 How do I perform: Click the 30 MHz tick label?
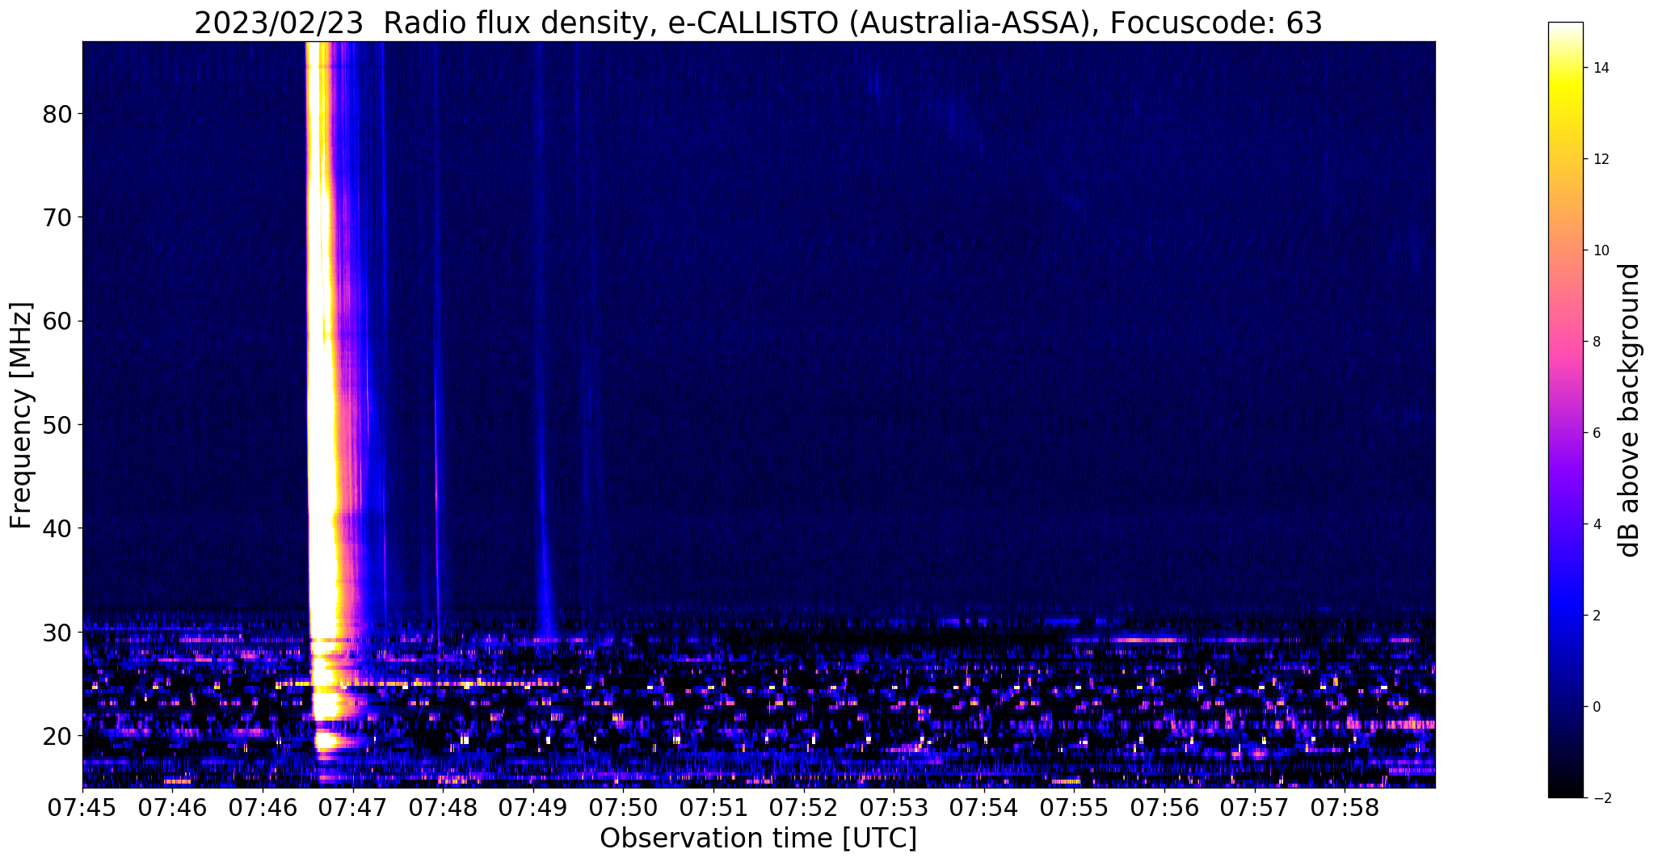point(58,632)
